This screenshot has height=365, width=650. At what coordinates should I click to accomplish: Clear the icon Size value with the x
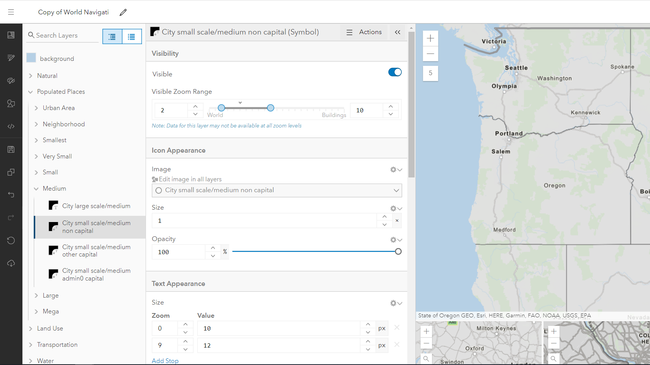tap(397, 220)
